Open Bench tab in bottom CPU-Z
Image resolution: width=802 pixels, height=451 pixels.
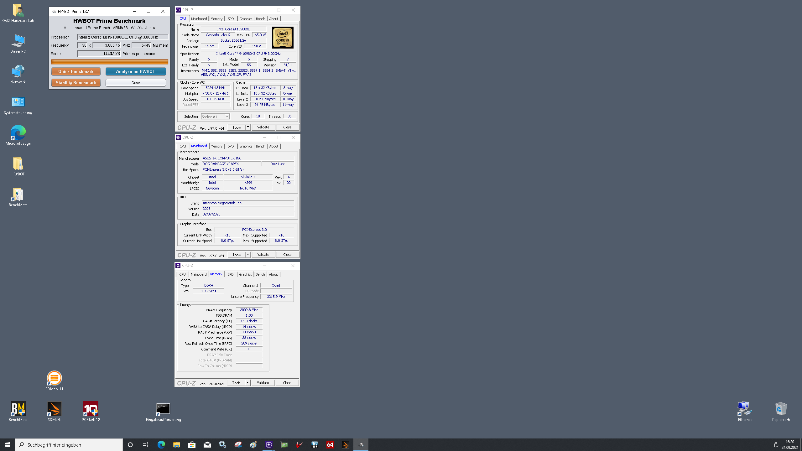pos(260,274)
